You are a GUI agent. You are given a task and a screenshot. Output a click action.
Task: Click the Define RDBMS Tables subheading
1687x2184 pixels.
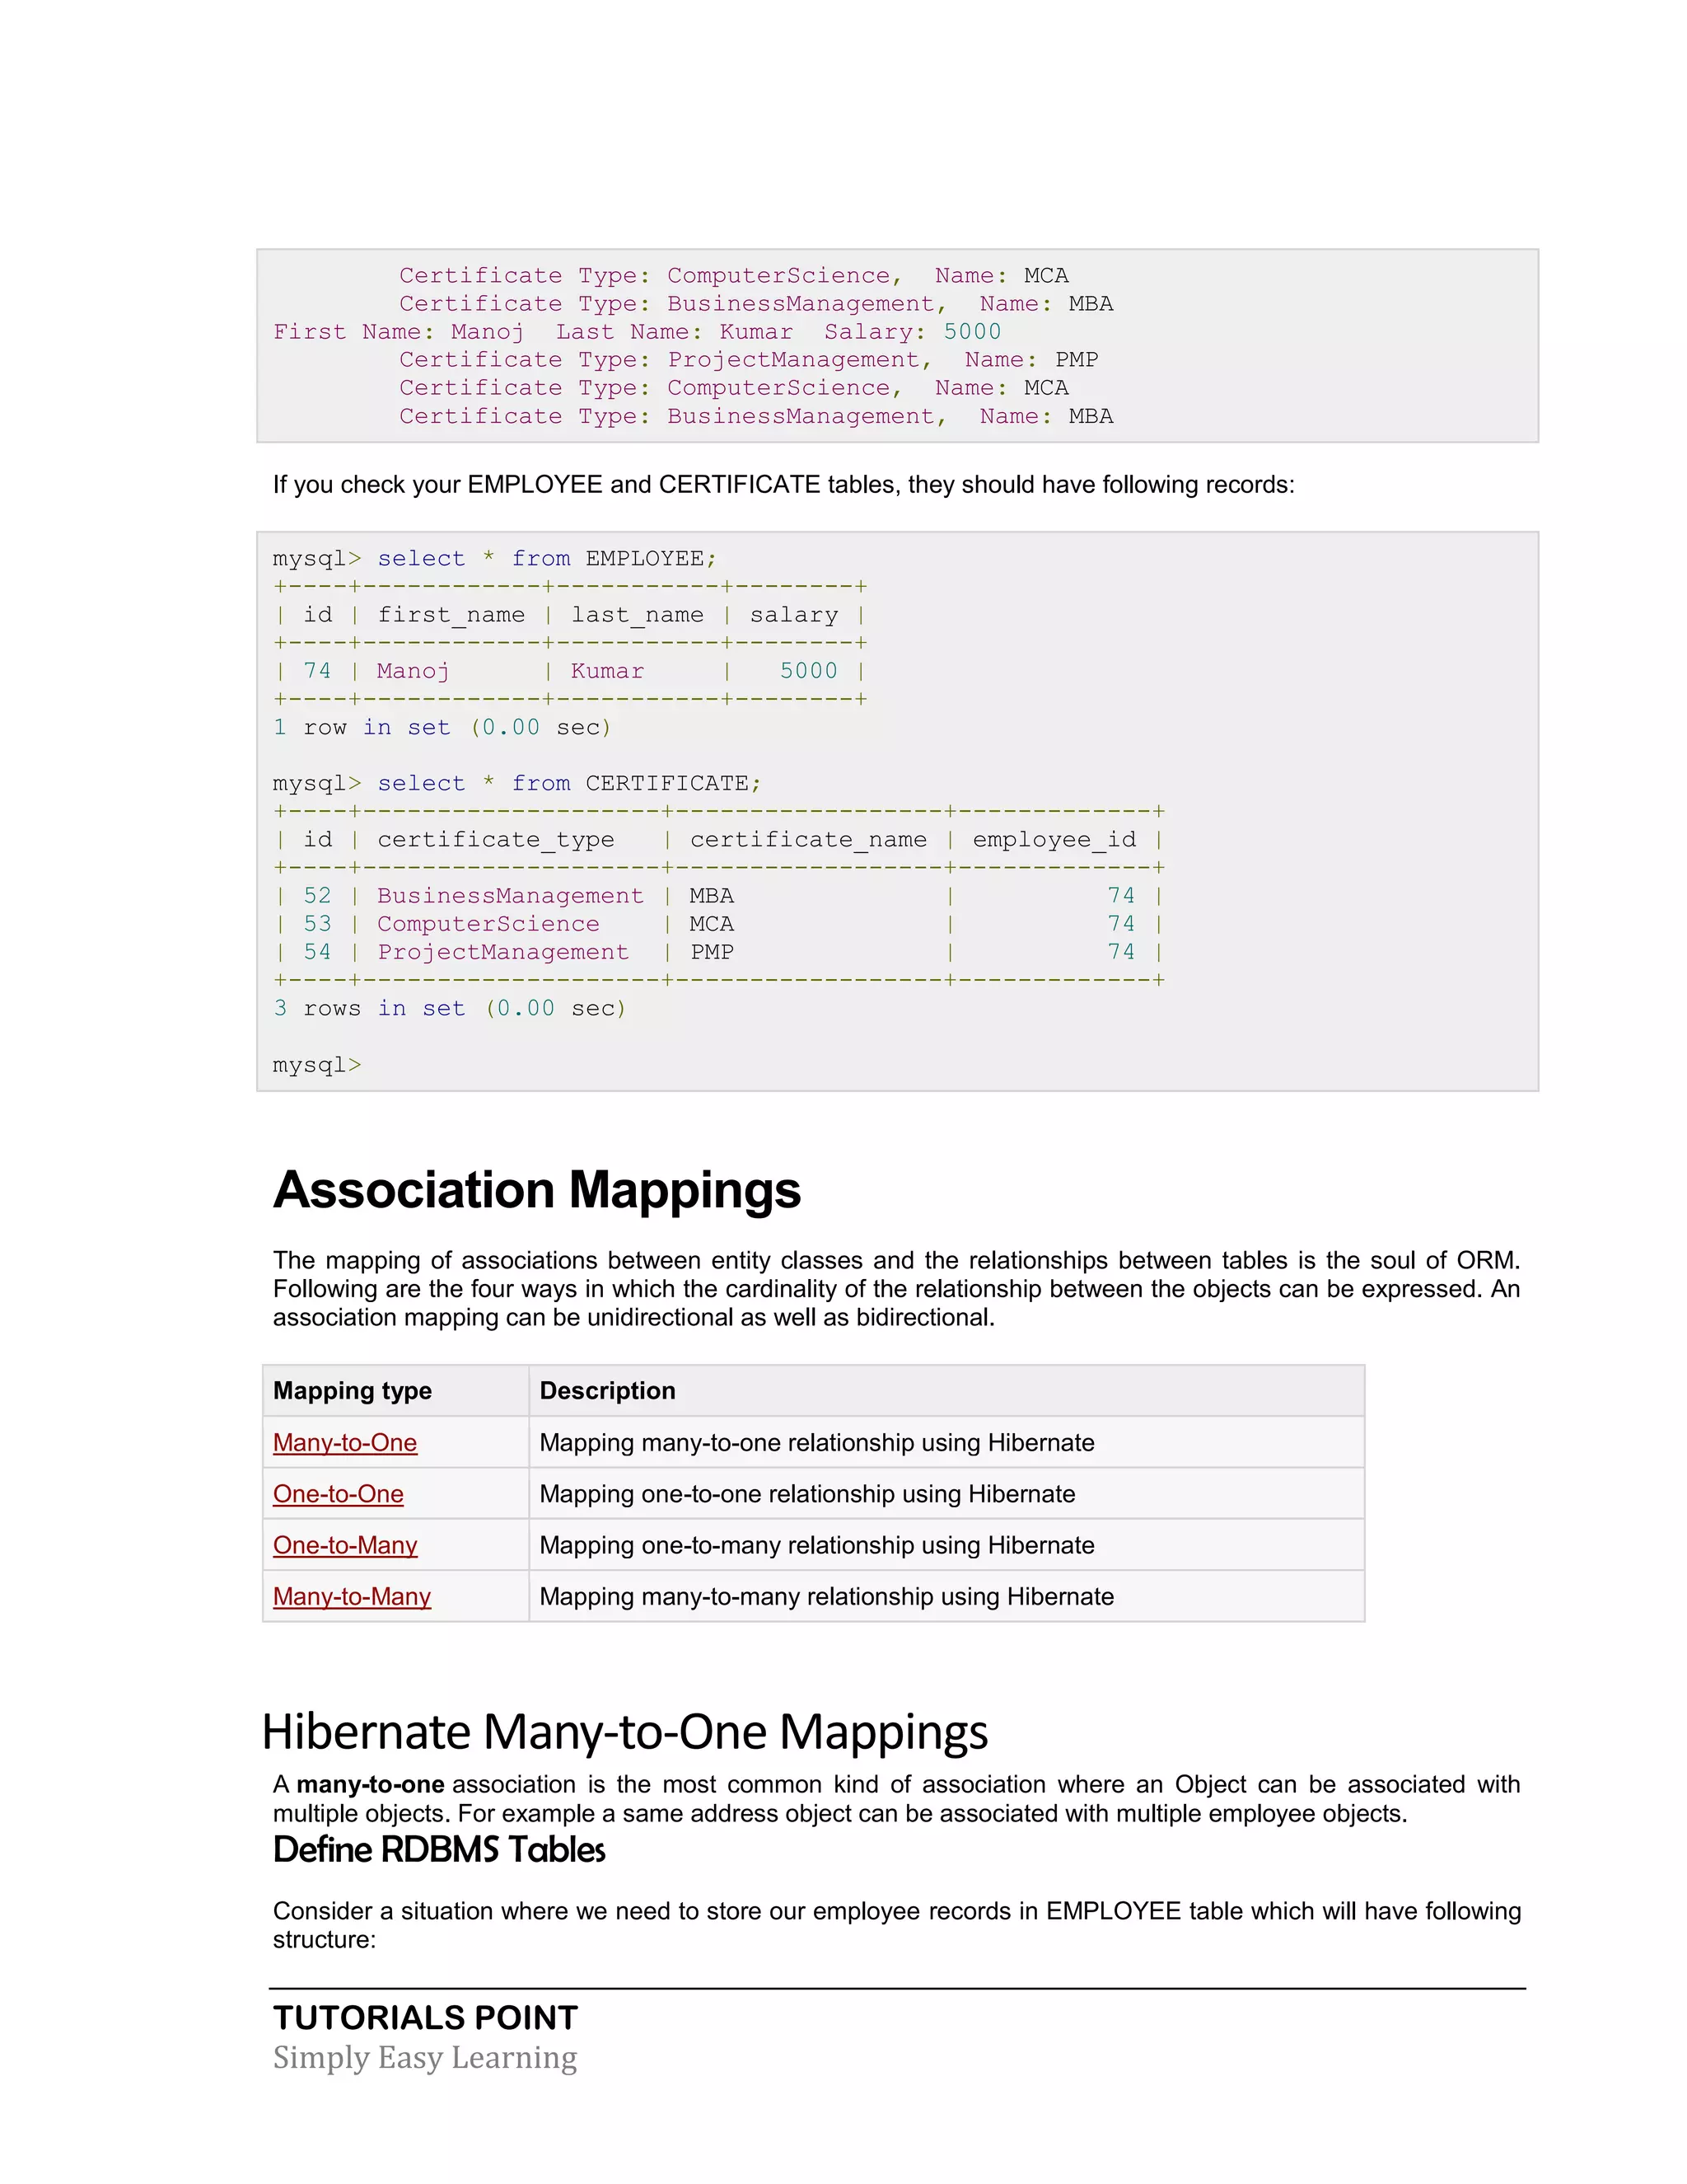point(439,1850)
